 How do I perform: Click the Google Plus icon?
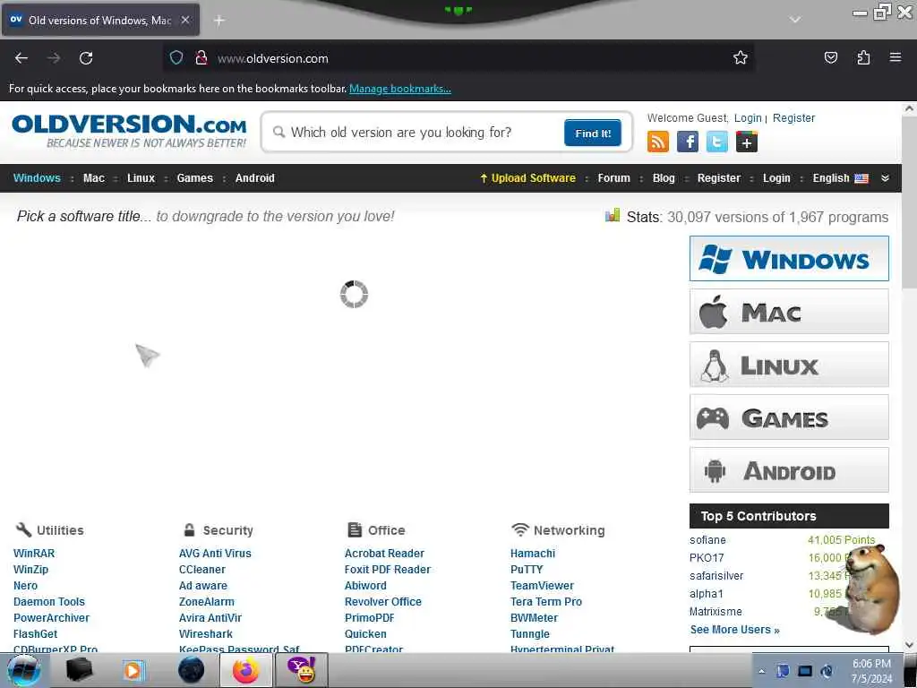coord(747,142)
